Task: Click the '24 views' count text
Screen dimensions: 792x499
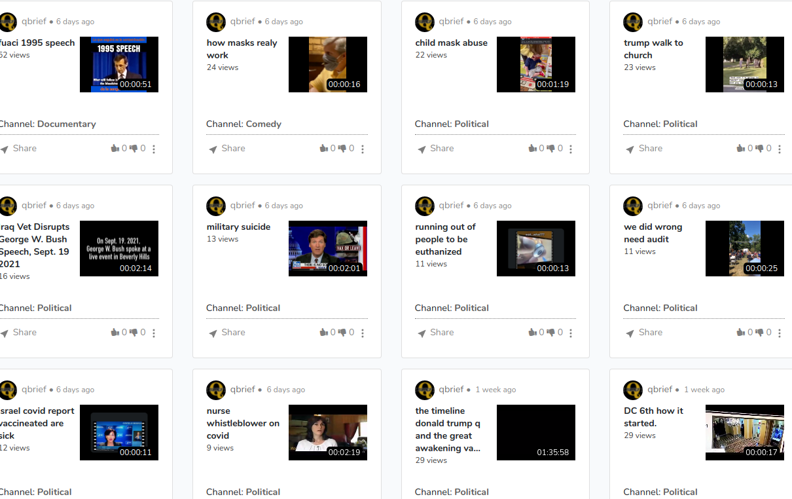Action: 223,67
